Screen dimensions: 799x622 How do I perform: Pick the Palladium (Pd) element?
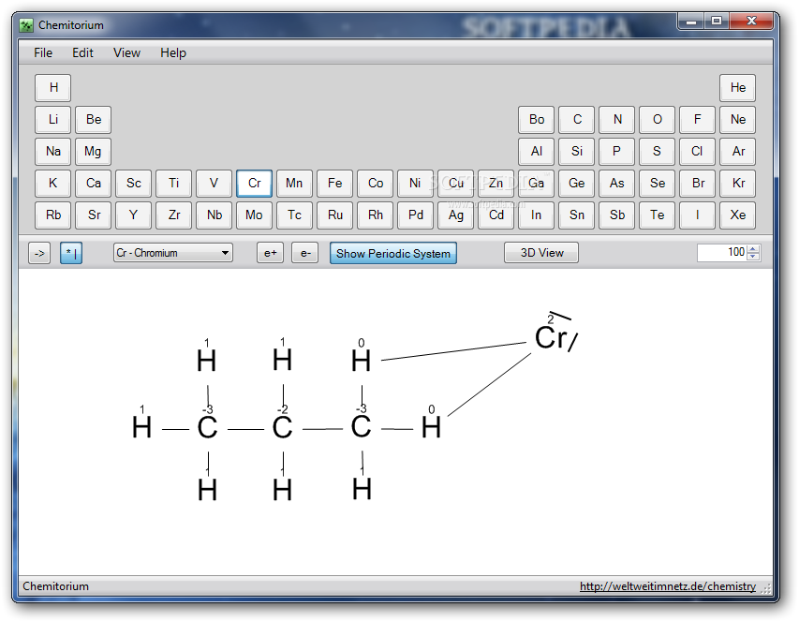[x=415, y=215]
